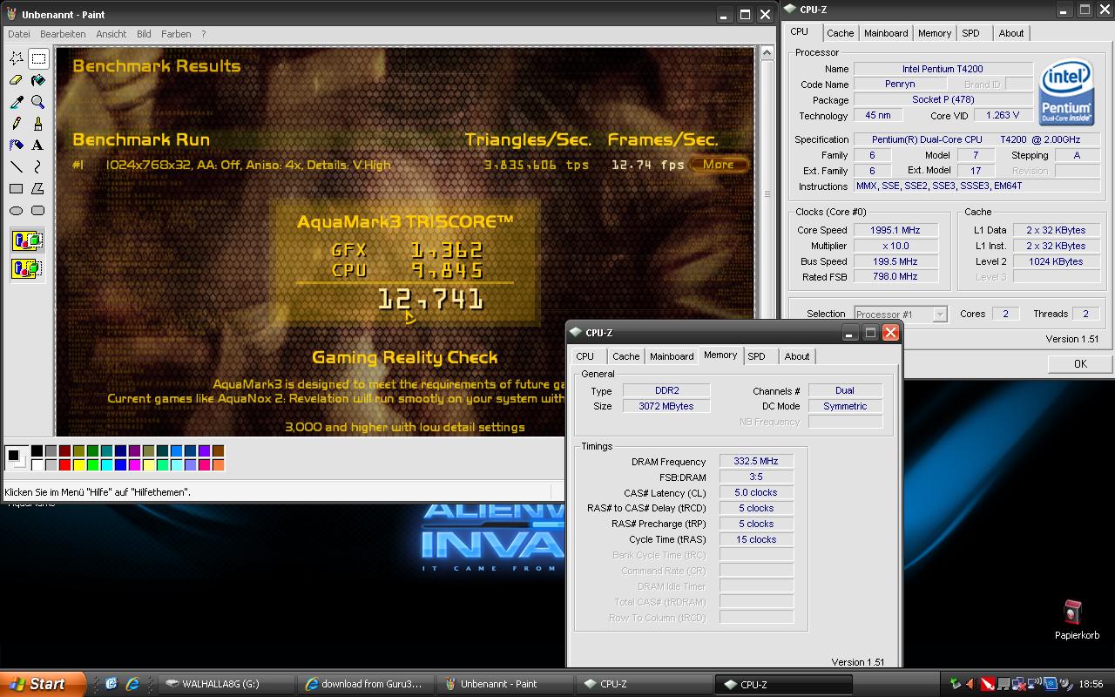Open the Bearbeiten menu
Image resolution: width=1115 pixels, height=697 pixels.
pos(63,34)
